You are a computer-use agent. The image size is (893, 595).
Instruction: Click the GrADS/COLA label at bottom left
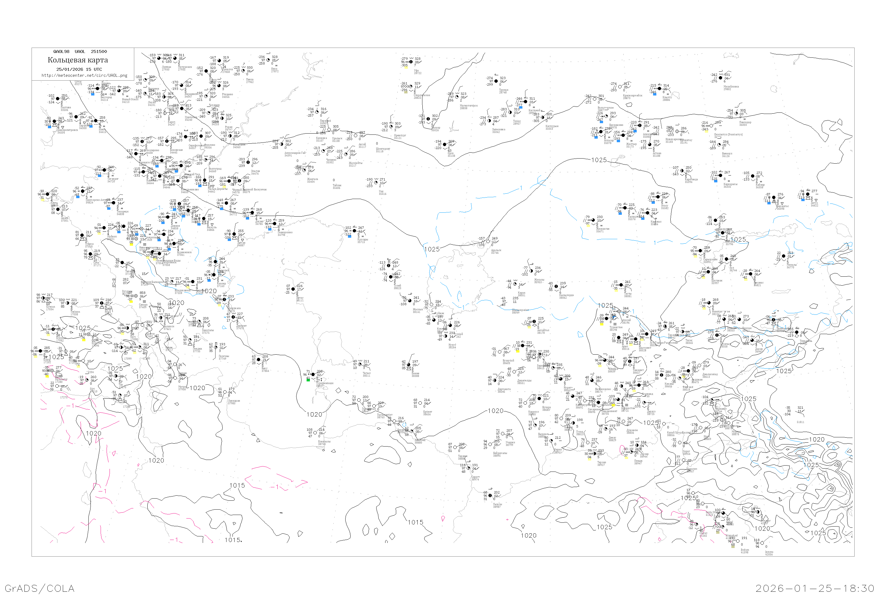pyautogui.click(x=40, y=588)
